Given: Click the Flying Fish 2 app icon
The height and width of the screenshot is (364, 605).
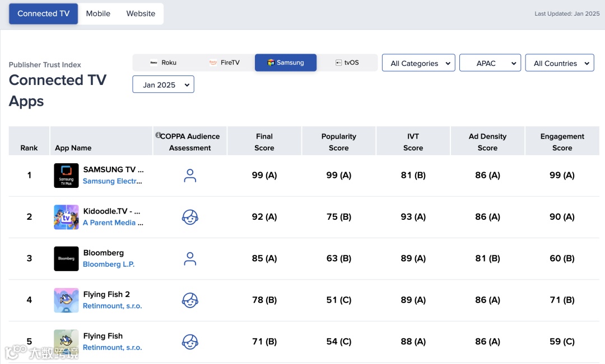Looking at the screenshot, I should 66,300.
